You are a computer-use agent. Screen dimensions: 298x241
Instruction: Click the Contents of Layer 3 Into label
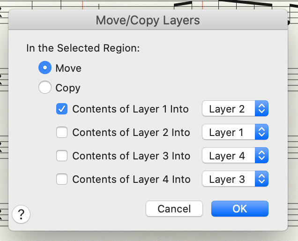click(131, 156)
